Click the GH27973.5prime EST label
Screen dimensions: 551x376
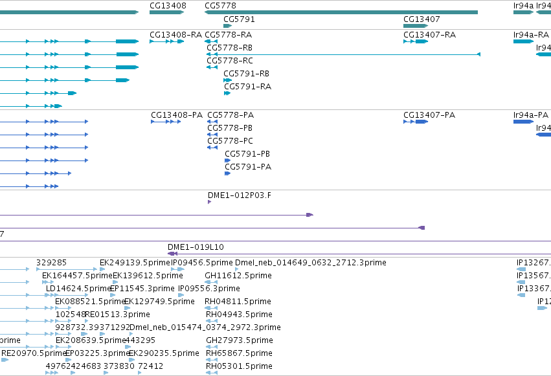pos(240,340)
